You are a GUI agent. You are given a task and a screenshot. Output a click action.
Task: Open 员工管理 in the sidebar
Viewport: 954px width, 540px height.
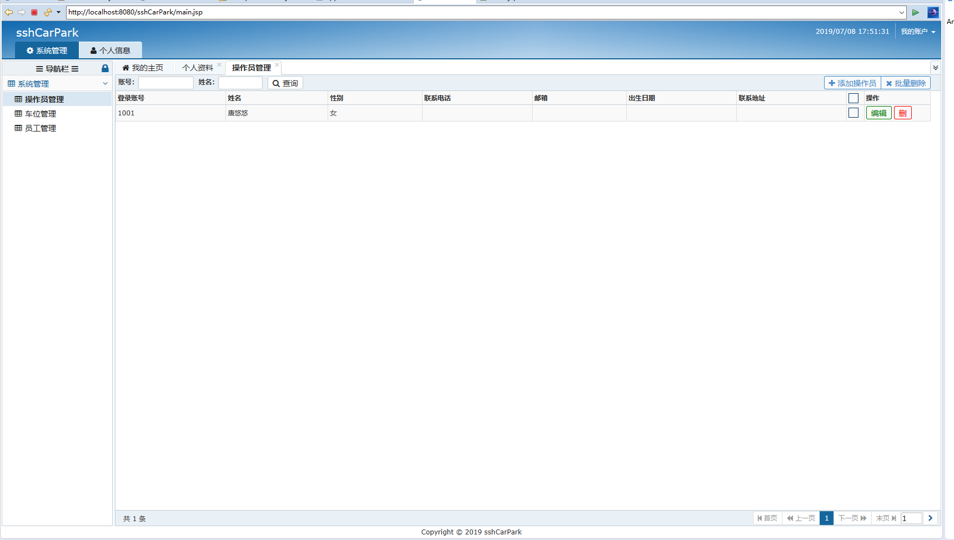(x=57, y=128)
